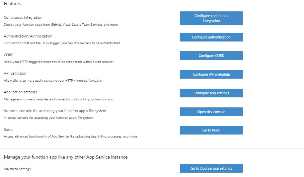This screenshot has height=177, width=304.
Task: Click the Advanced Settings label
Action: (17, 169)
